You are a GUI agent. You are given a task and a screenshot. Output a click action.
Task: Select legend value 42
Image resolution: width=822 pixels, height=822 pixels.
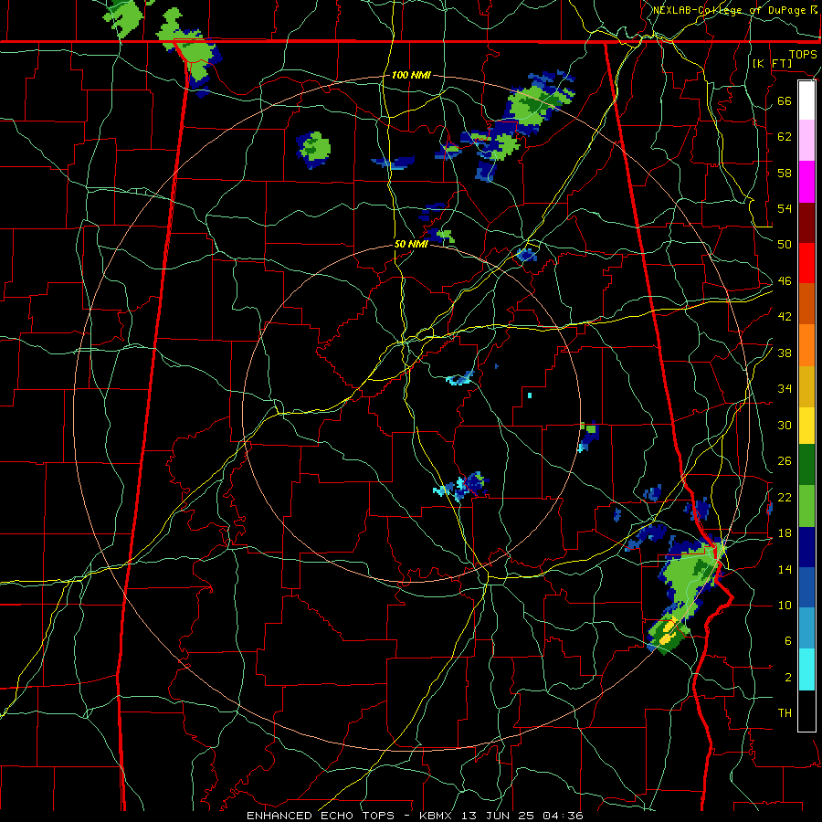coord(785,317)
